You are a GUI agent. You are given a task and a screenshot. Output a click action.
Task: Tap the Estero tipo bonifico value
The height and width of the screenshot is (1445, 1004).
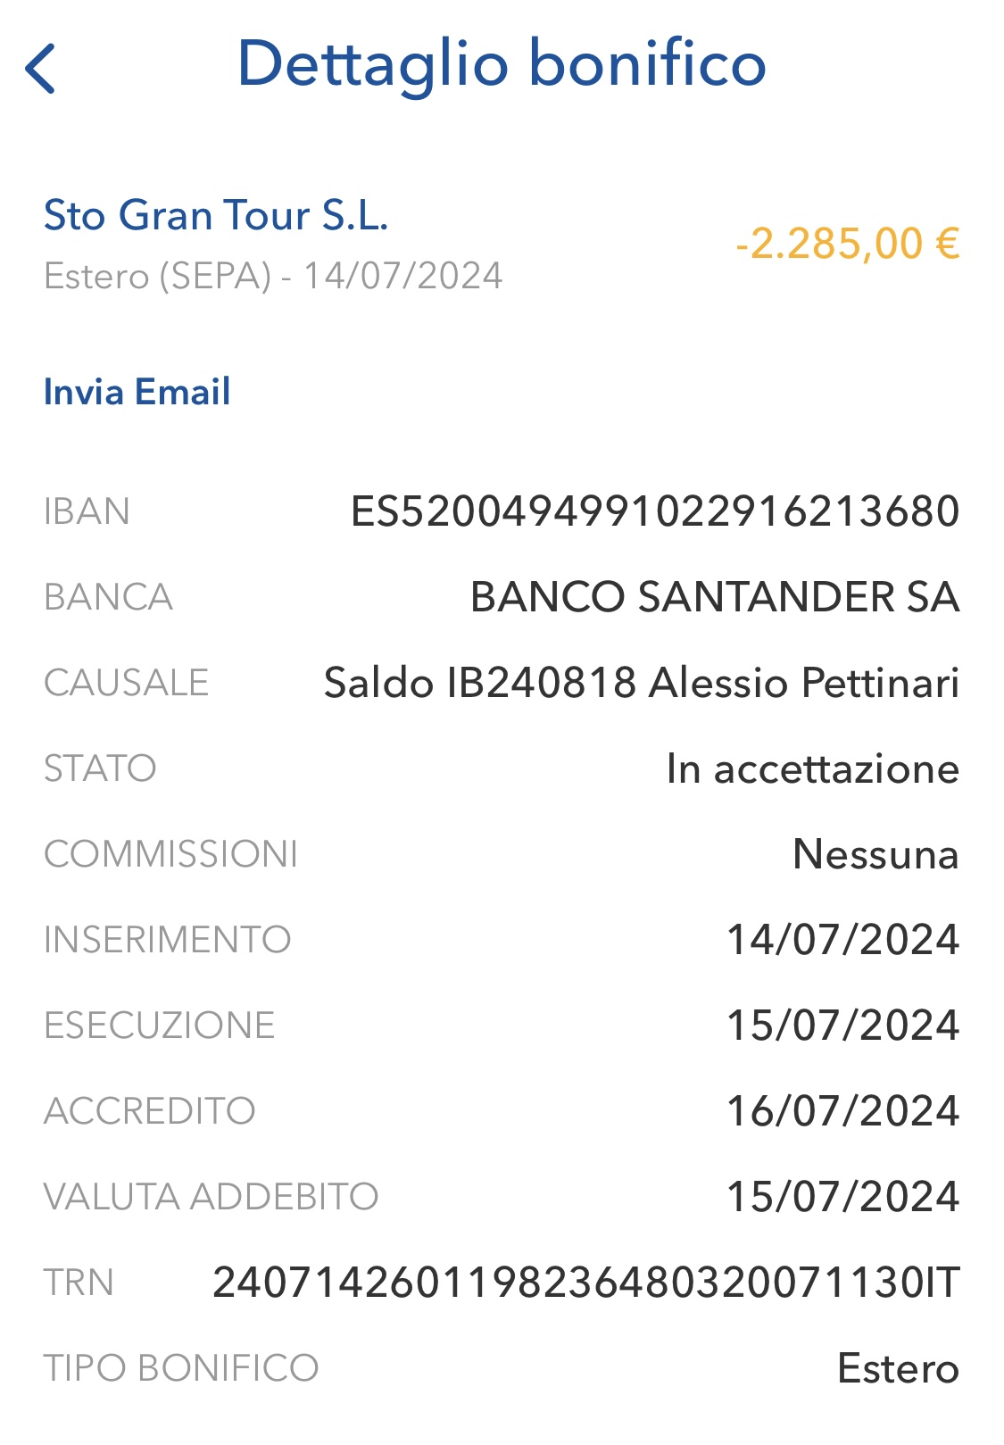[899, 1368]
